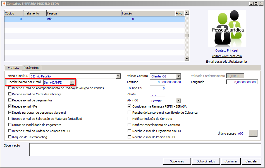
Task: Select the nfe contact row
Action: point(94,19)
